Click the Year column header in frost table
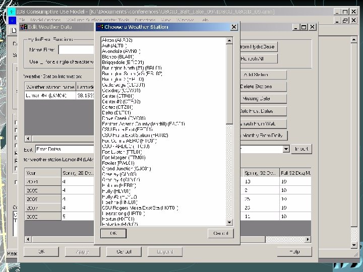Viewport: 363px width, 272px height. pyautogui.click(x=43, y=173)
